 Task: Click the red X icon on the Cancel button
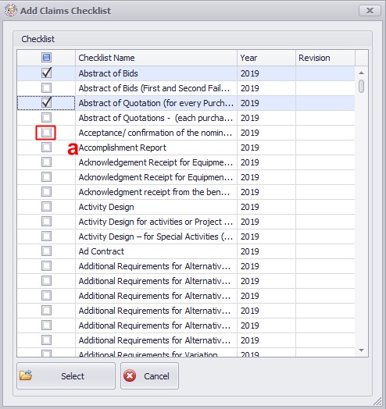click(x=130, y=376)
